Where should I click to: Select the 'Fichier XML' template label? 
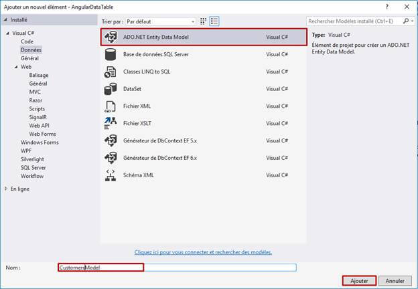coord(137,106)
